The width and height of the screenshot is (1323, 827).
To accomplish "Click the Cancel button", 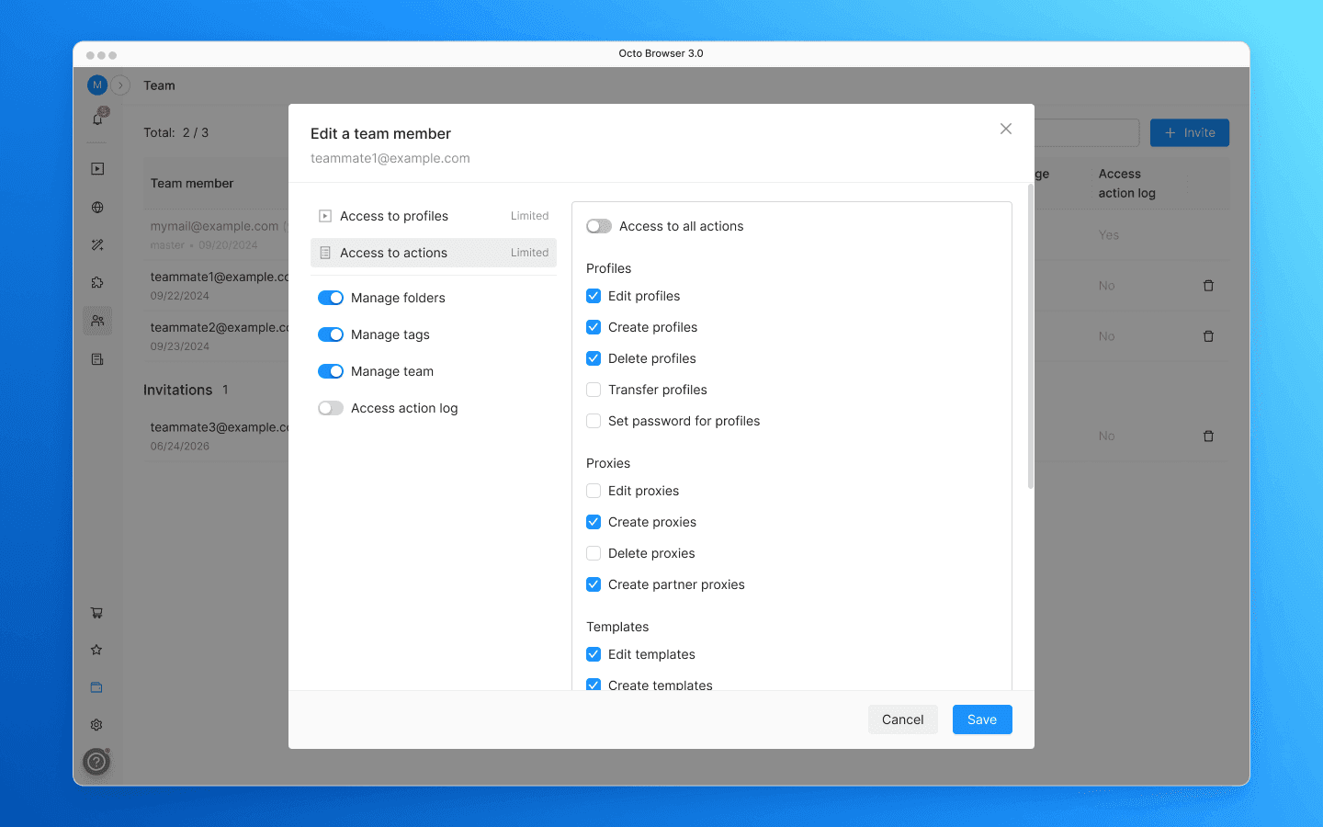I will 902,719.
